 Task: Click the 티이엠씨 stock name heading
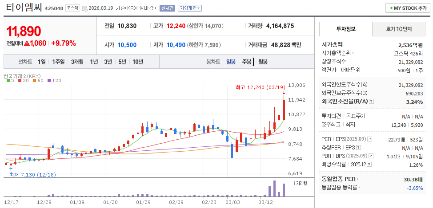coord(23,8)
